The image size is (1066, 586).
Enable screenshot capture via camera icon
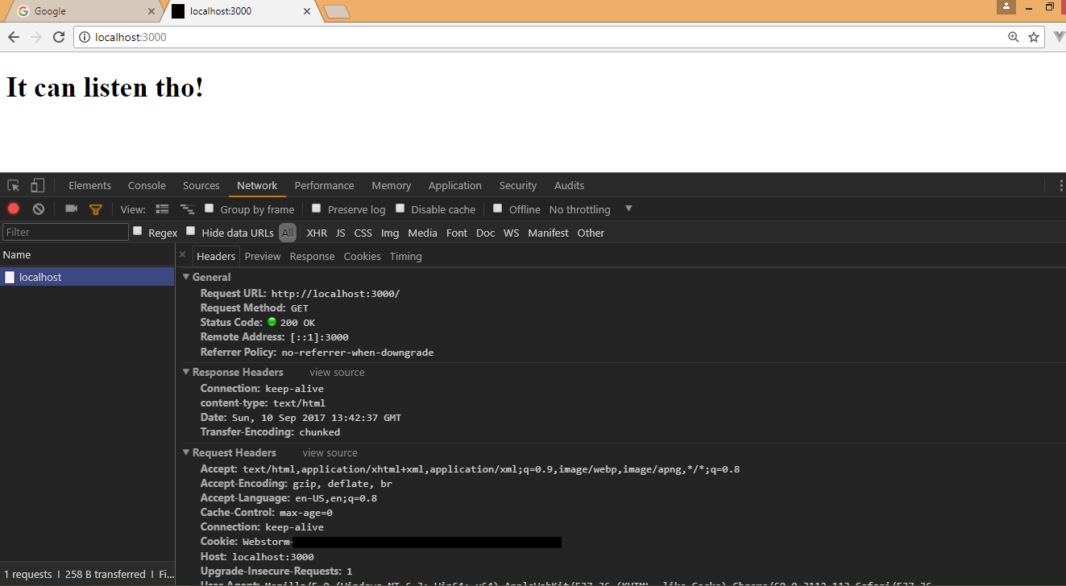point(71,208)
